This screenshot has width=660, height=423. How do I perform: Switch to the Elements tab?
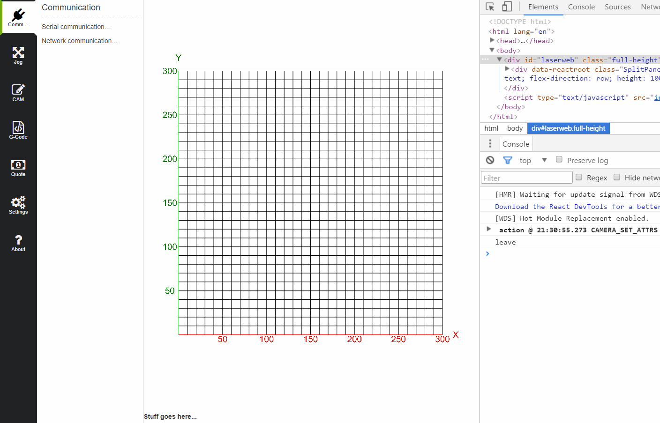[543, 7]
